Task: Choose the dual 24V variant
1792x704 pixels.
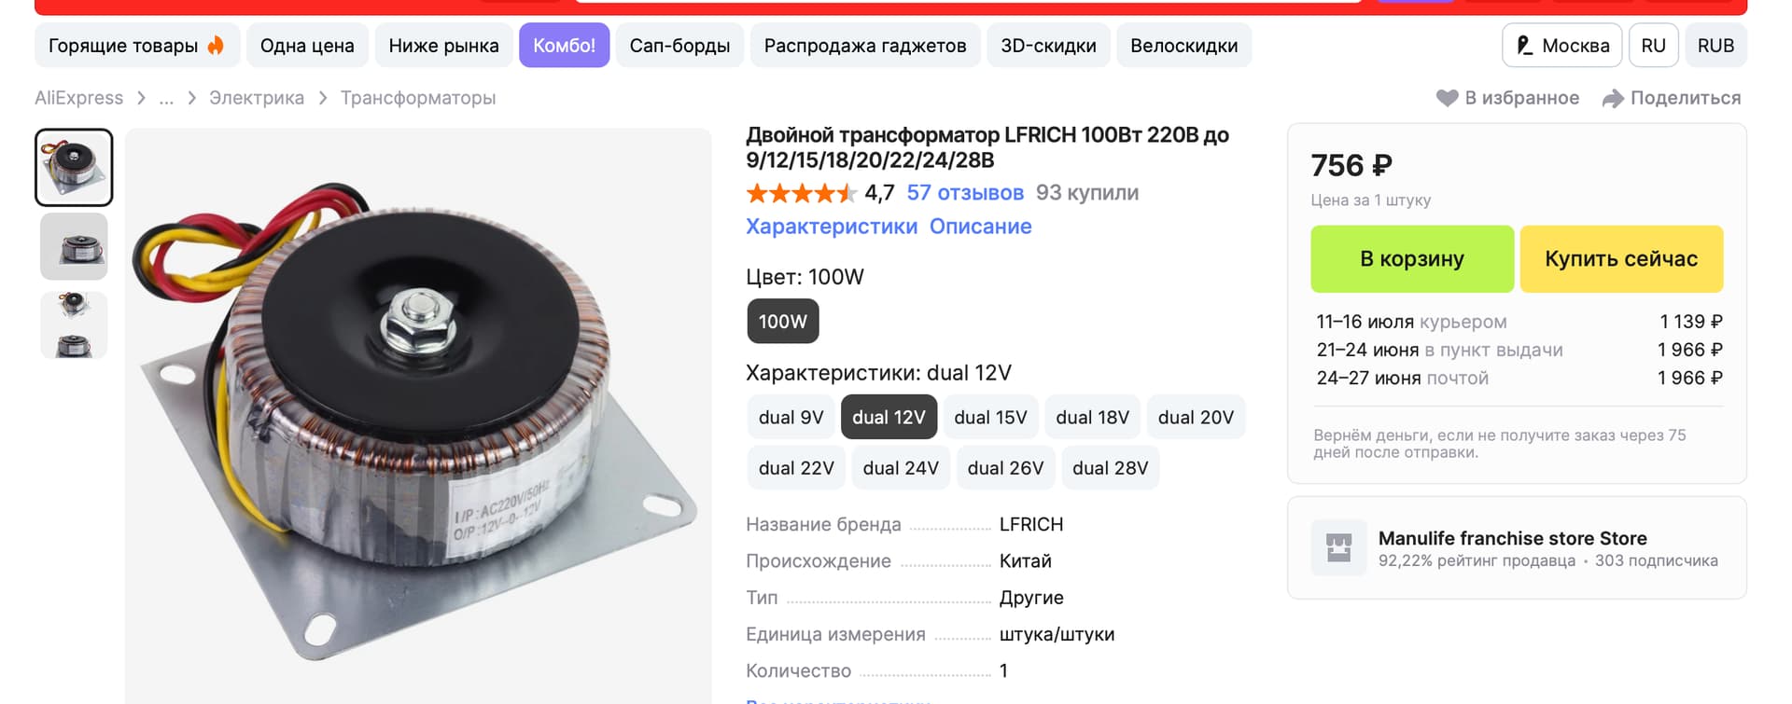Action: (901, 468)
